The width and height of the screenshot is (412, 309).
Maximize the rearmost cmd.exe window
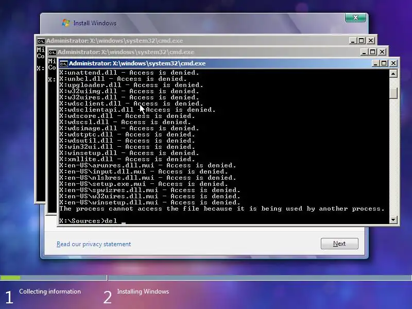coord(362,41)
